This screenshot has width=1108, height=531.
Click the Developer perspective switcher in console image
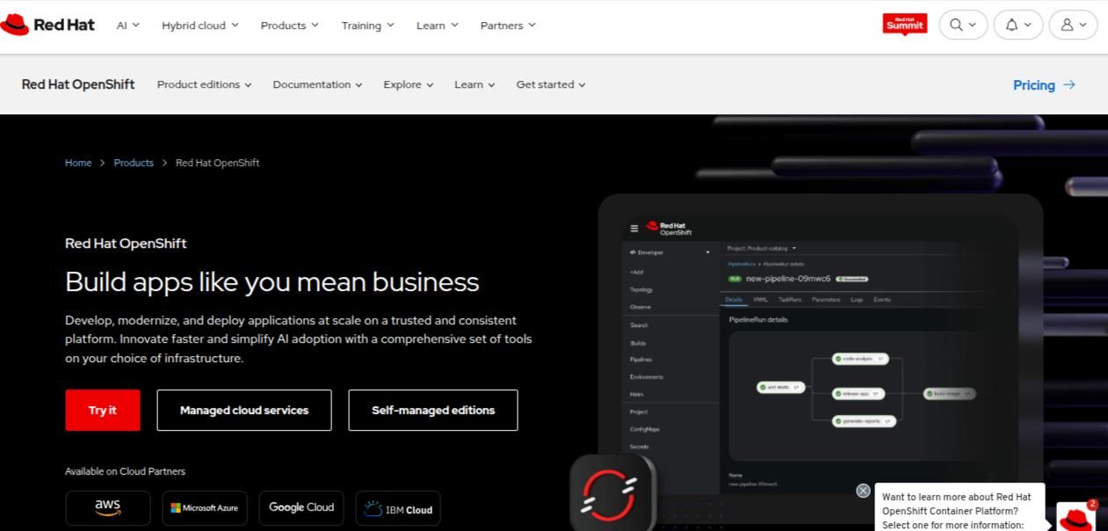pos(670,252)
